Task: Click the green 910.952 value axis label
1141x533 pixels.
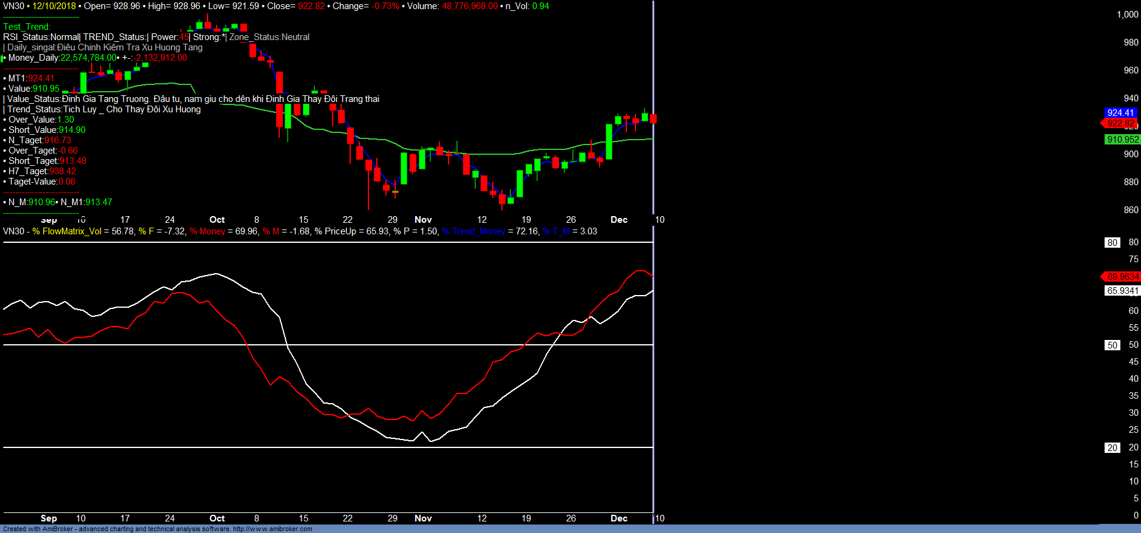Action: (x=1122, y=140)
